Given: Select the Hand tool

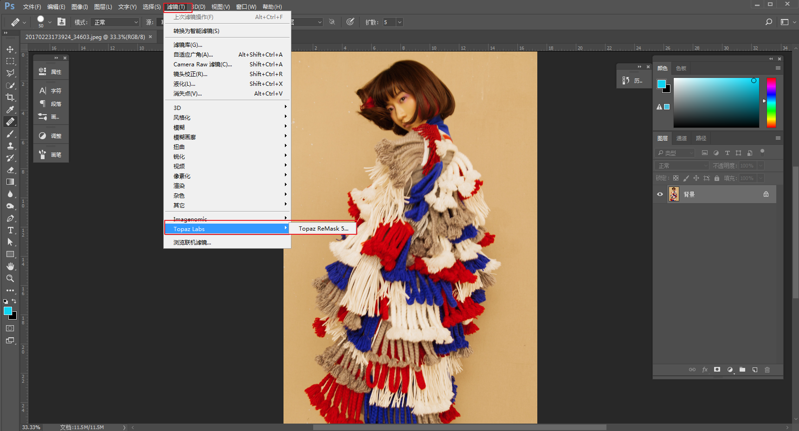Looking at the screenshot, I should 10,266.
